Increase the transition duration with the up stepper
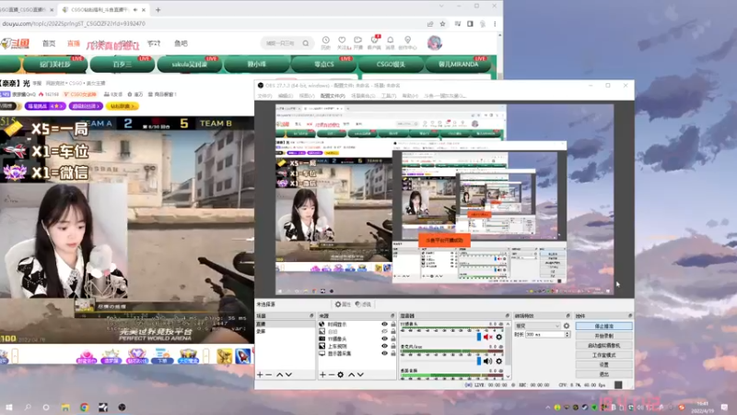 (567, 333)
